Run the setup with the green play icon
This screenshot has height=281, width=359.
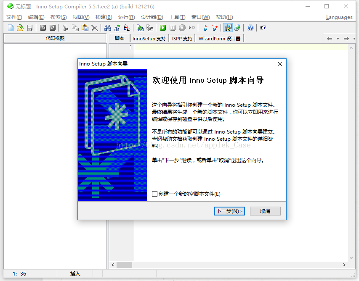(x=163, y=28)
